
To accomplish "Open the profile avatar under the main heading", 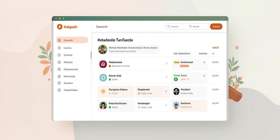I will point(103,49).
